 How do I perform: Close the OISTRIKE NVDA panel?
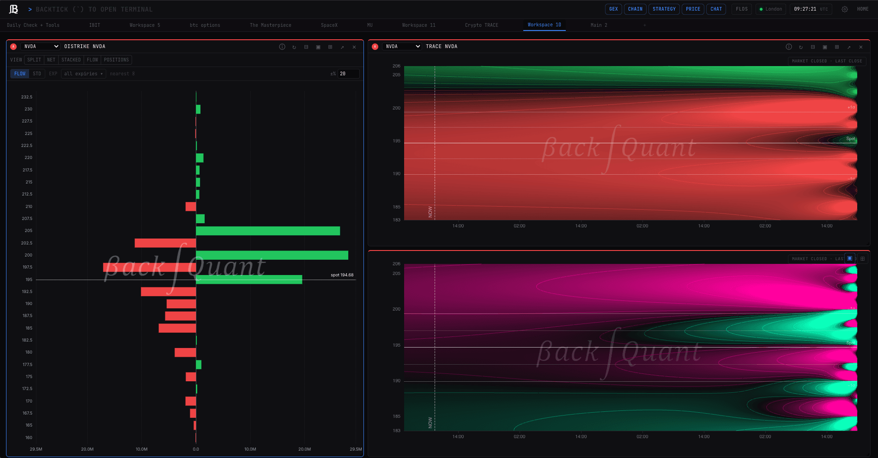(354, 47)
